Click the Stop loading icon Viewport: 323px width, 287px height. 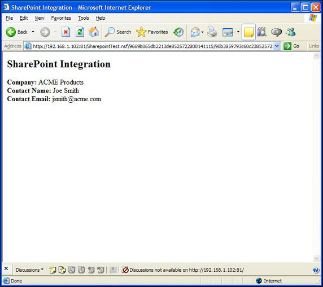[66, 32]
